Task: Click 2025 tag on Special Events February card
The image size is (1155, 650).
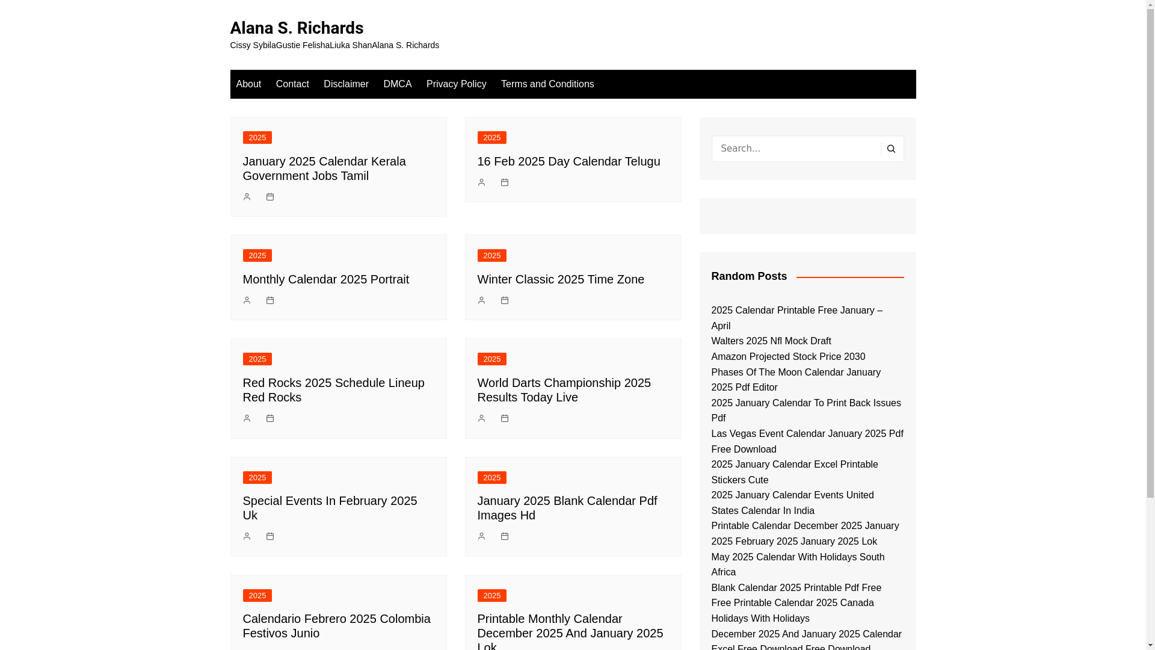Action: point(257,478)
